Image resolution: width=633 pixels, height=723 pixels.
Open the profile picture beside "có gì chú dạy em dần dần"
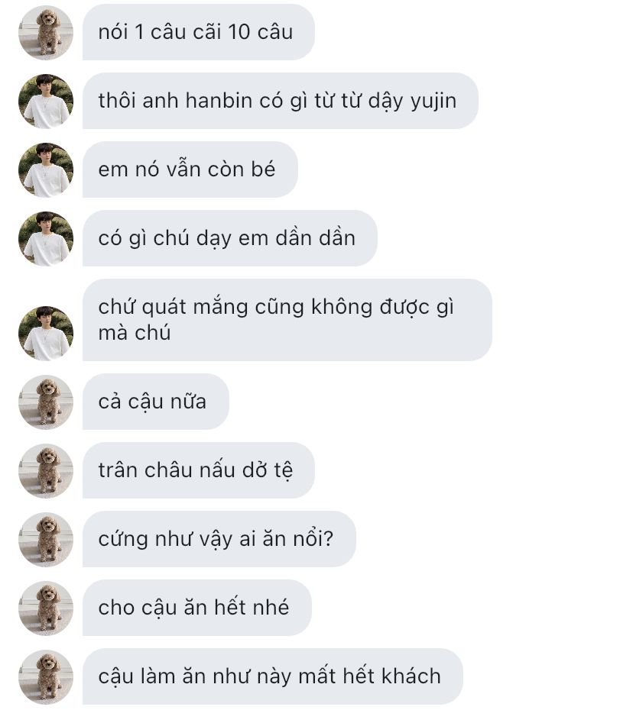(46, 238)
